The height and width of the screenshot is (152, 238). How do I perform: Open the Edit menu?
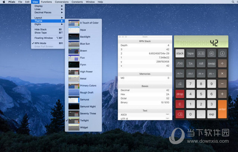click(27, 2)
